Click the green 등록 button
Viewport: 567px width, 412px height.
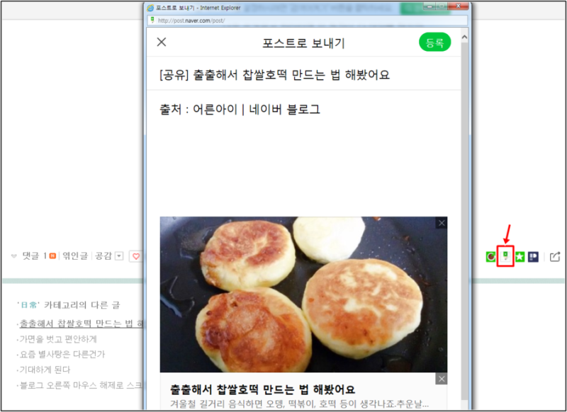(434, 42)
